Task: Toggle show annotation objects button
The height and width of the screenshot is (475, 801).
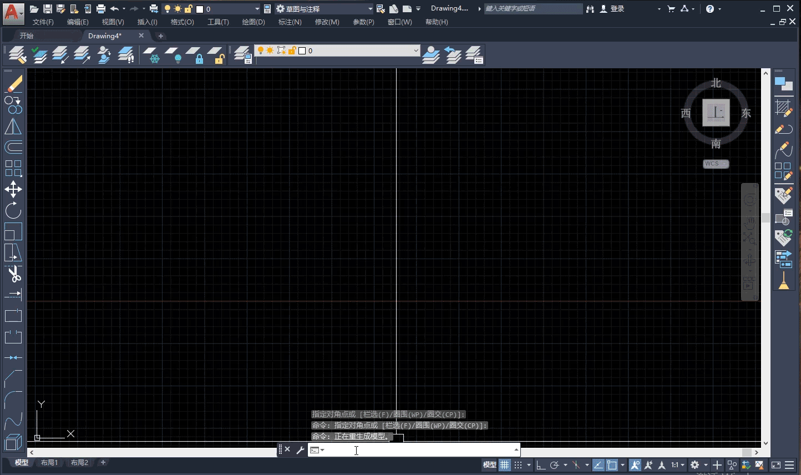Action: click(x=635, y=465)
